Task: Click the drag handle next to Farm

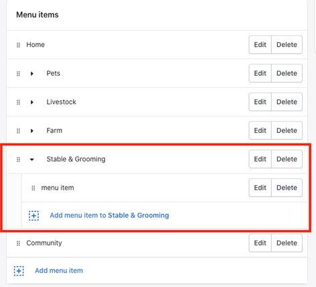Action: pyautogui.click(x=18, y=131)
